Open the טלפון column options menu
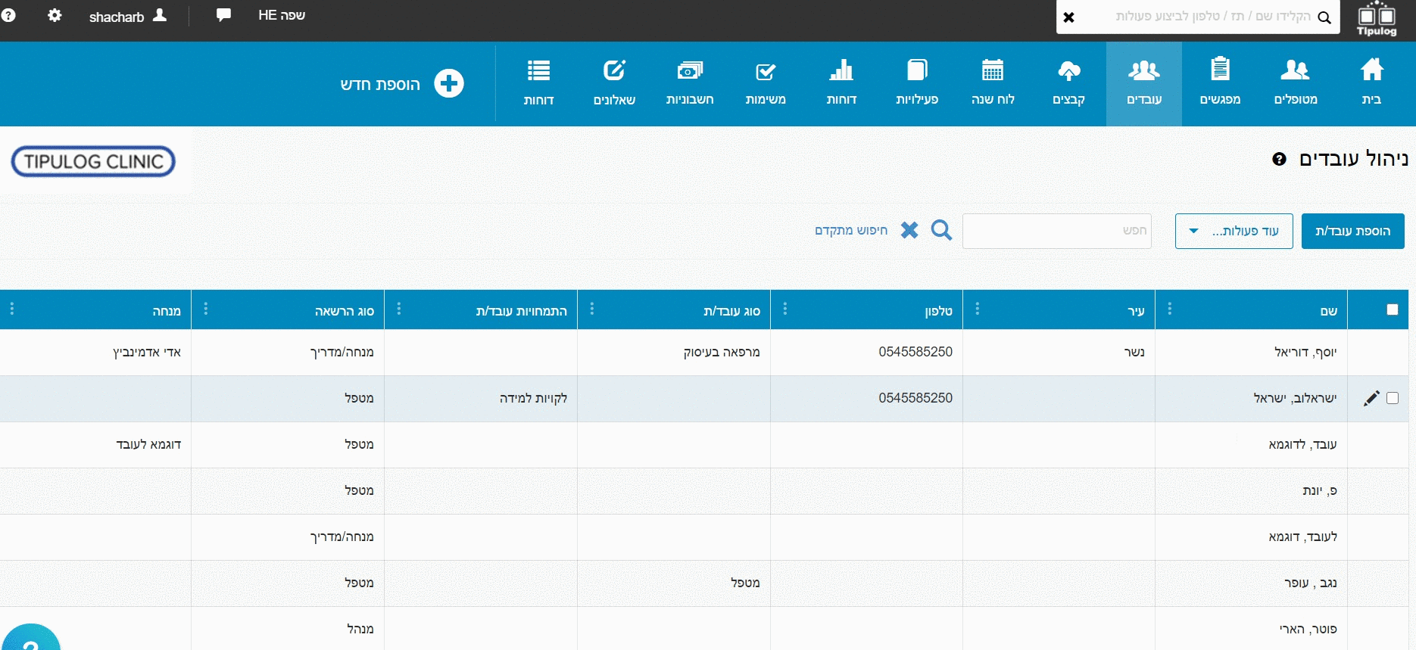Image resolution: width=1416 pixels, height=650 pixels. pyautogui.click(x=785, y=309)
